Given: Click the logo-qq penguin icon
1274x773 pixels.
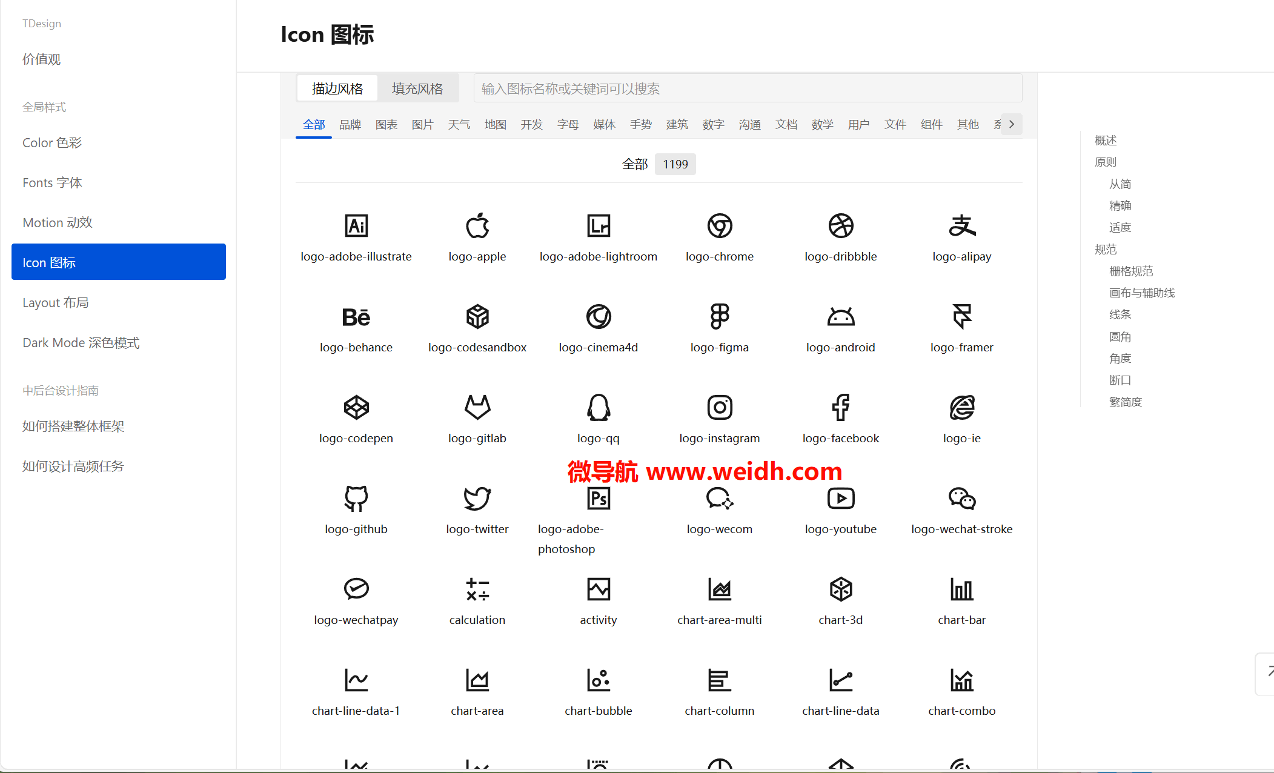Looking at the screenshot, I should coord(599,408).
